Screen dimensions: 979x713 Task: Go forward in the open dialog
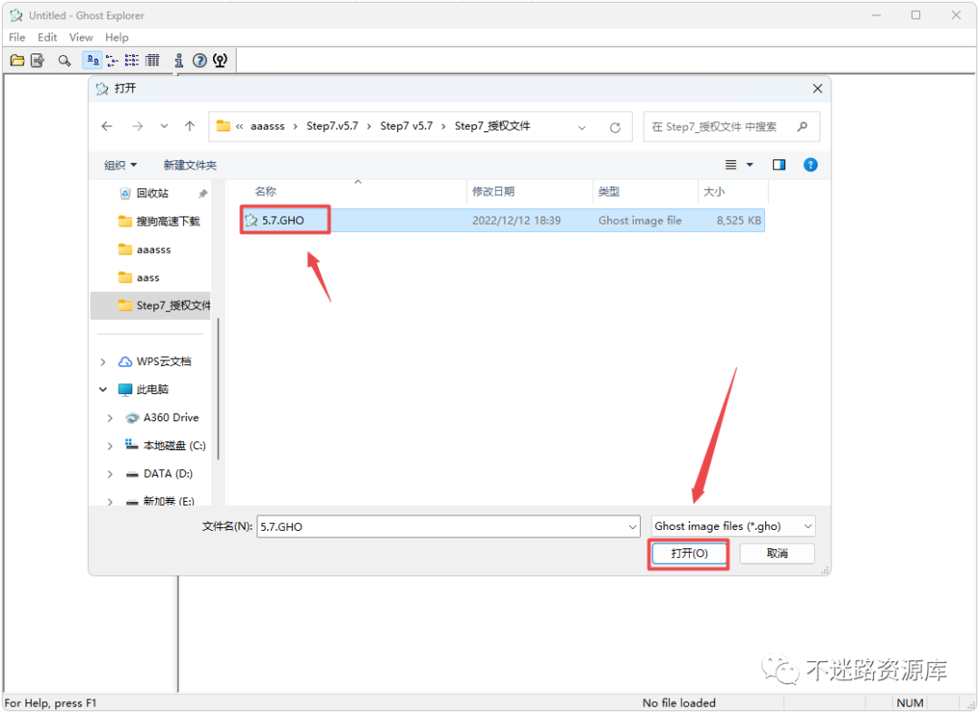pos(138,126)
